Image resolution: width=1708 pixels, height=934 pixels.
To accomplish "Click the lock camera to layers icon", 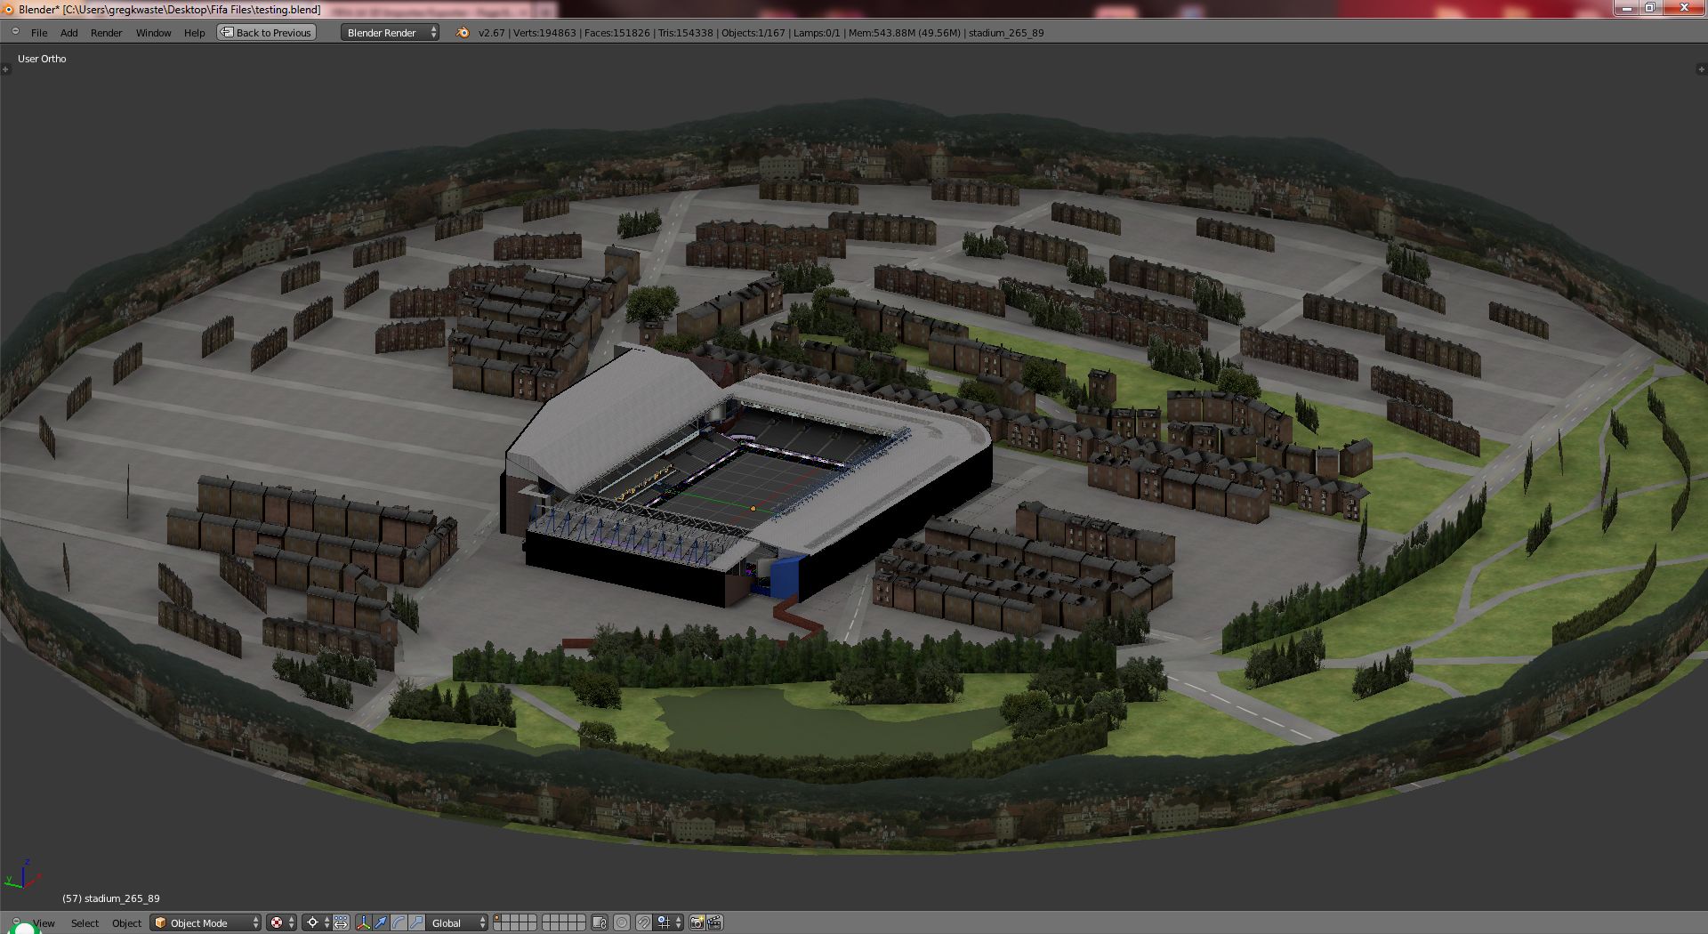I will tap(600, 923).
